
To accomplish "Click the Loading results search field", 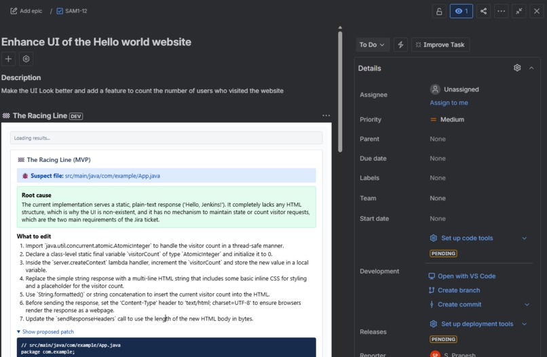I will click(166, 138).
